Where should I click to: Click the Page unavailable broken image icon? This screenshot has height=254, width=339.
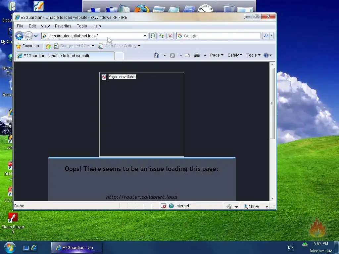pos(104,77)
